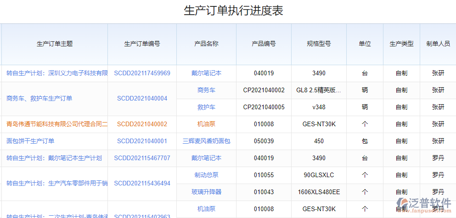Click the orange SCDD2021040002 order link
This screenshot has width=456, height=218.
pos(142,124)
